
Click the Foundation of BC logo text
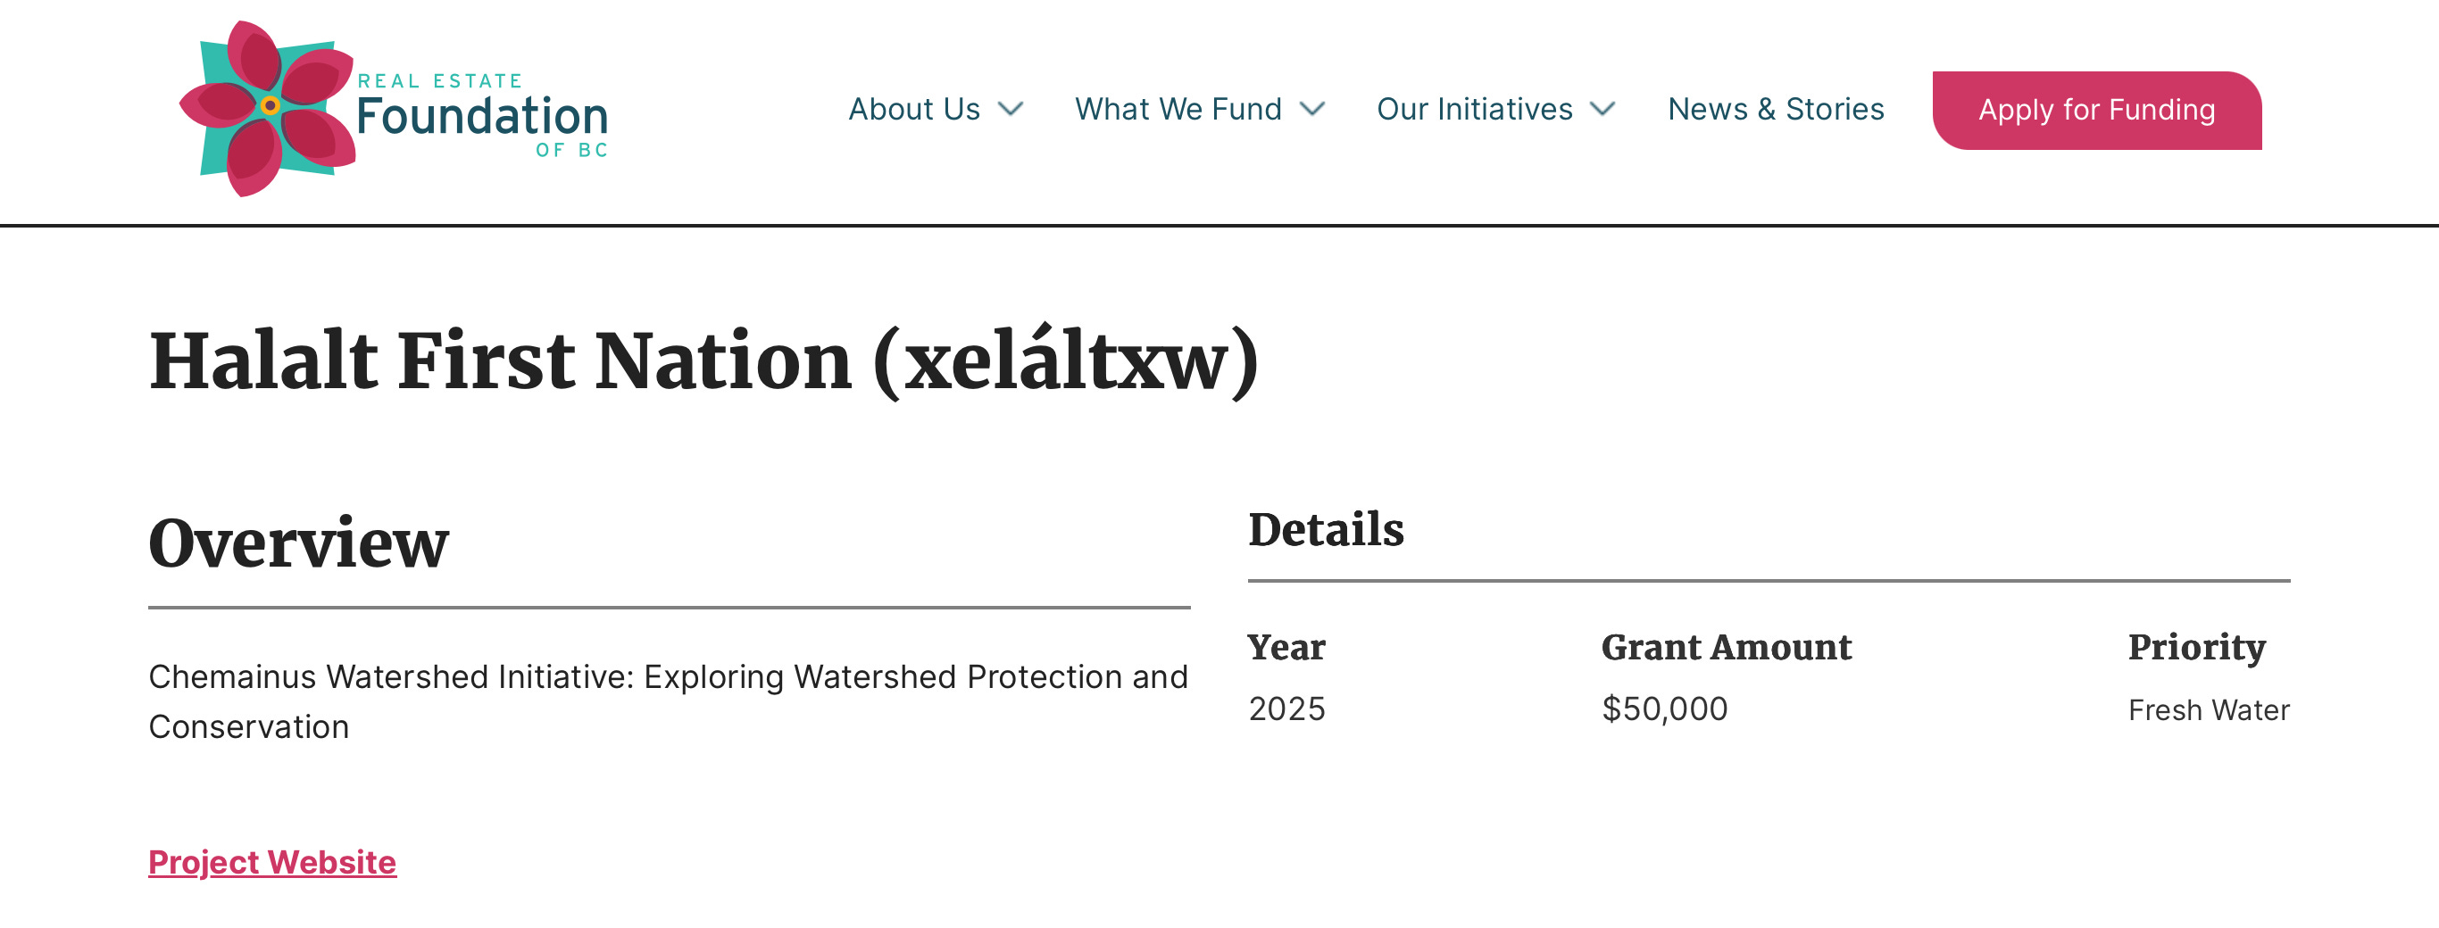[481, 117]
